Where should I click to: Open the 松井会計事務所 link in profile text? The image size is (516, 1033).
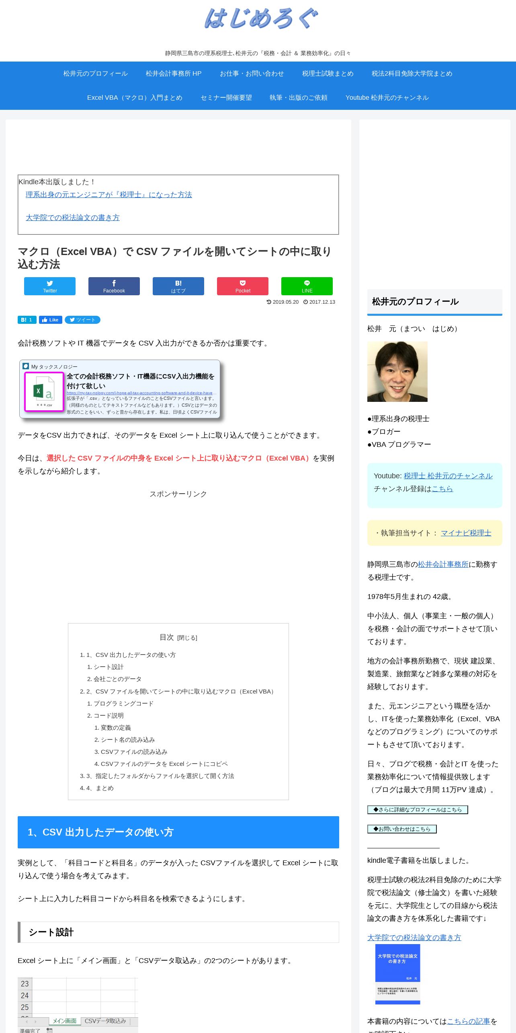click(x=443, y=564)
